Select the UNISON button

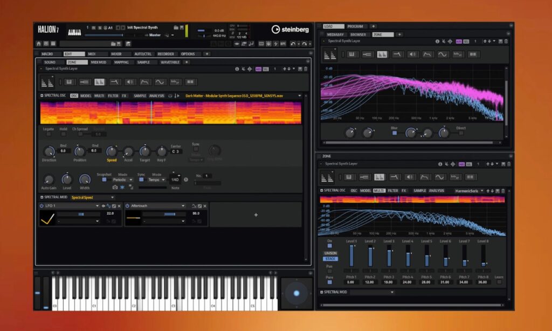coord(330,253)
